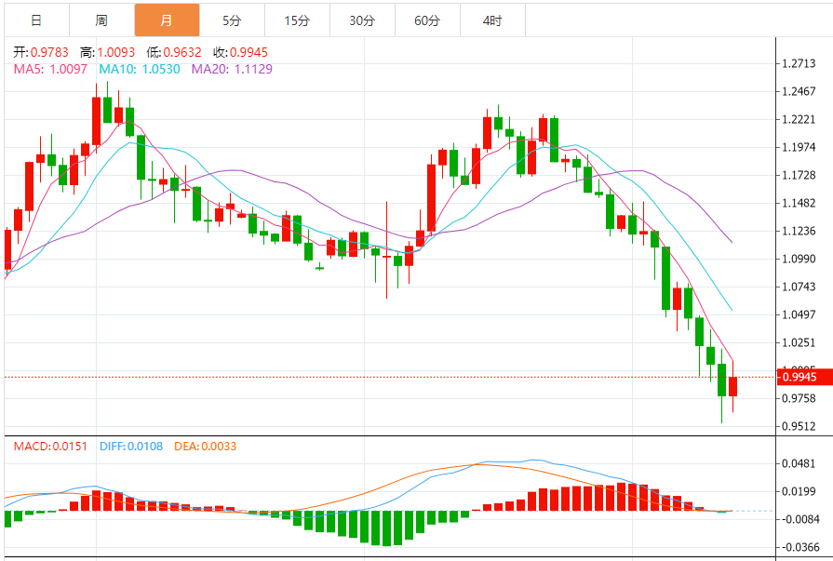This screenshot has height=561, width=833.
Task: Click the 1.0990 price axis label
Action: tap(799, 259)
